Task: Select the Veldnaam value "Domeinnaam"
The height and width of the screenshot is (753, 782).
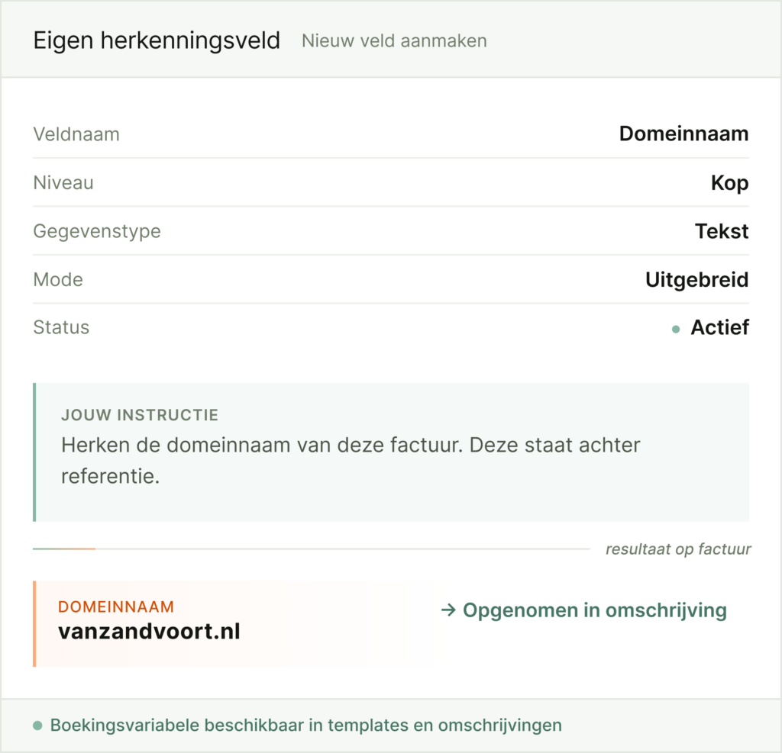Action: coord(683,134)
